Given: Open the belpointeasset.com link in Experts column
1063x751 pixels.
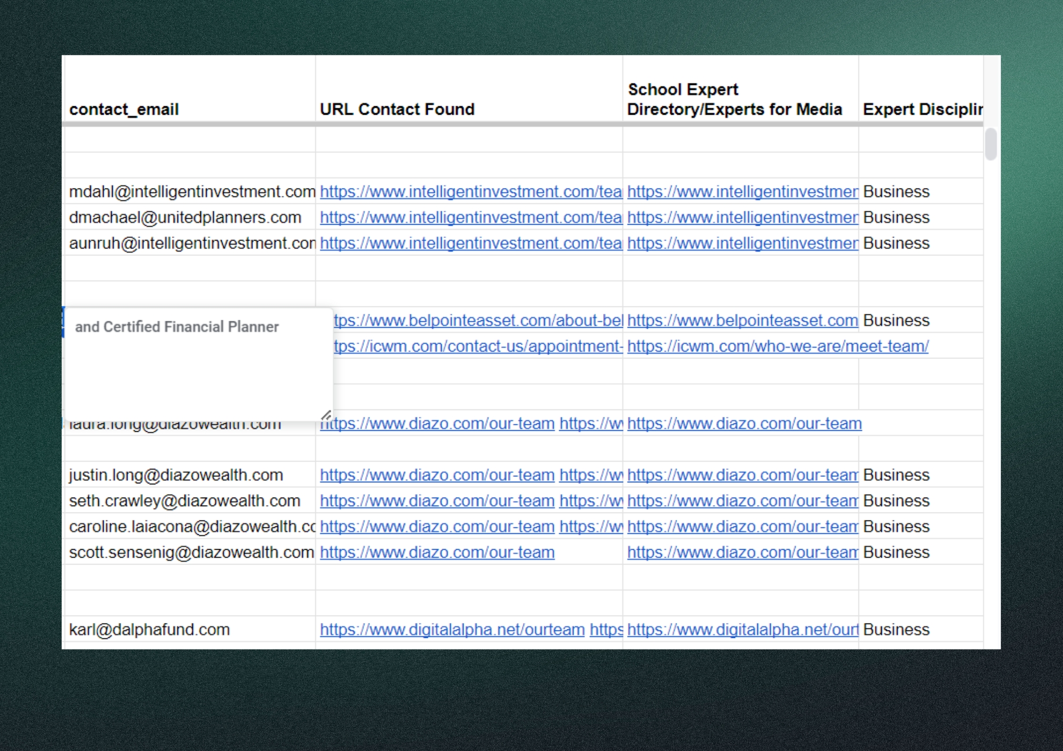Looking at the screenshot, I should click(742, 320).
